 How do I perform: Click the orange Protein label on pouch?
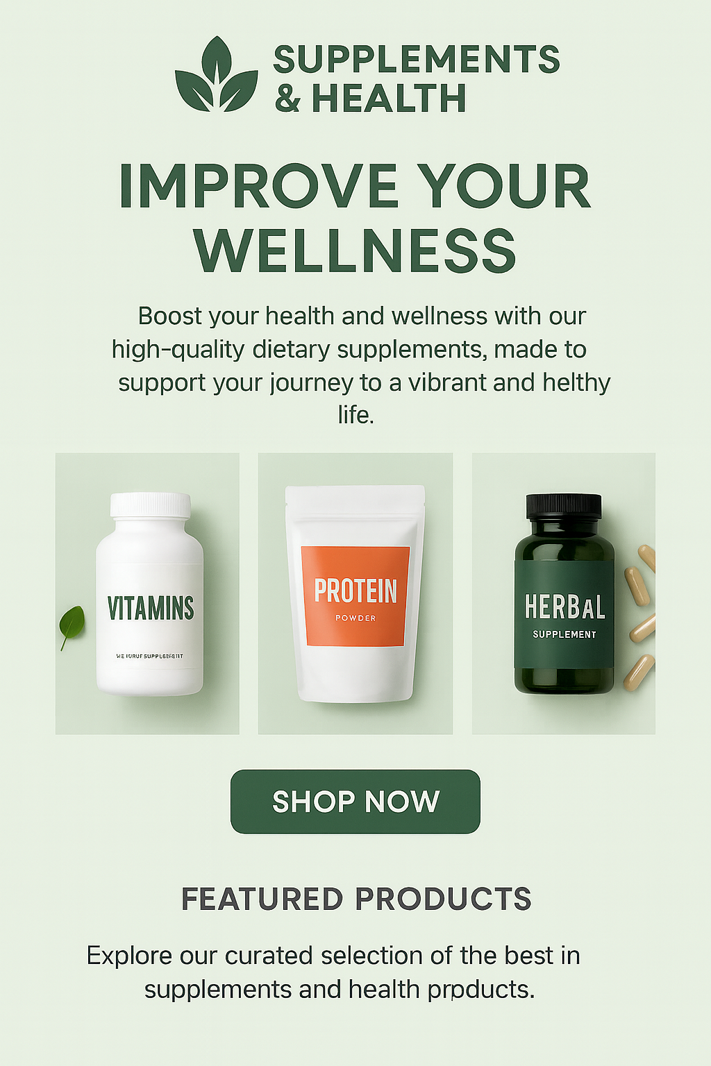[355, 596]
